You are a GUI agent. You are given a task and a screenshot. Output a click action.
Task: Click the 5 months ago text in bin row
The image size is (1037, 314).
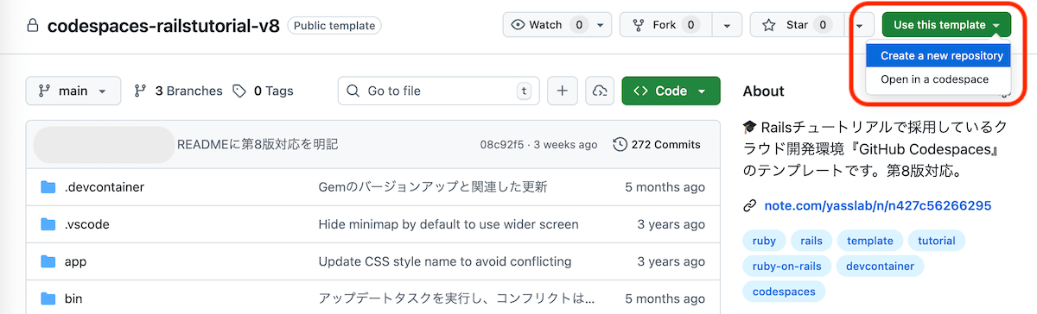[x=665, y=298]
